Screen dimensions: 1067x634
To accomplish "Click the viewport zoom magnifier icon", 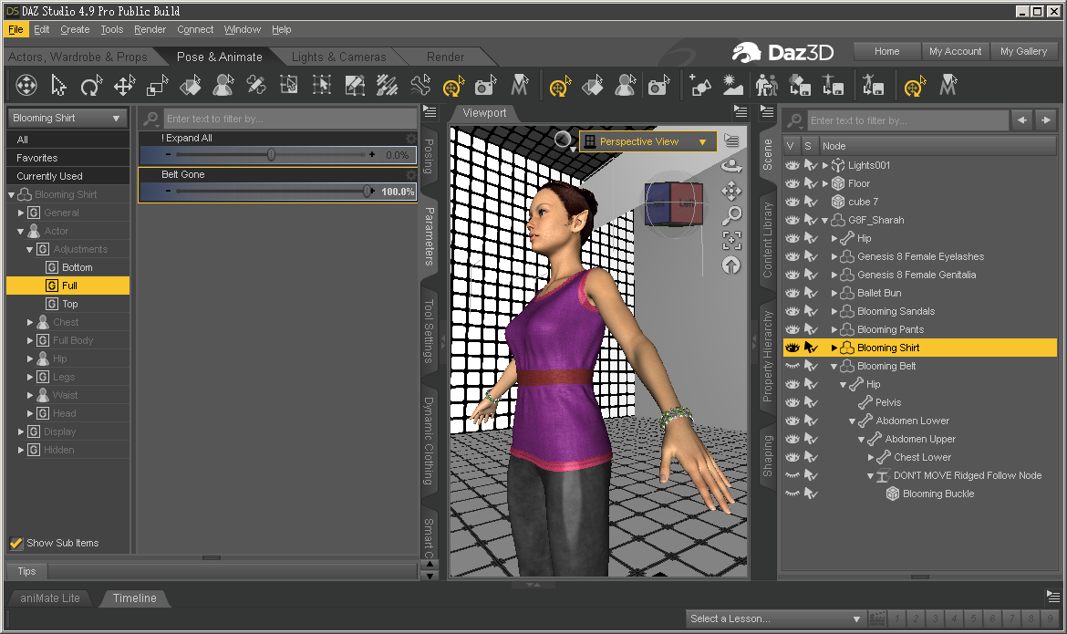I will coord(730,216).
